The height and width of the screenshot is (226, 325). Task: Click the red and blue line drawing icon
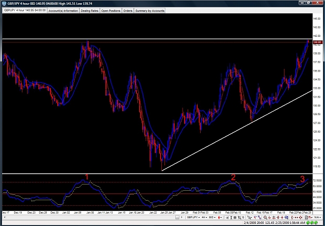(255, 217)
